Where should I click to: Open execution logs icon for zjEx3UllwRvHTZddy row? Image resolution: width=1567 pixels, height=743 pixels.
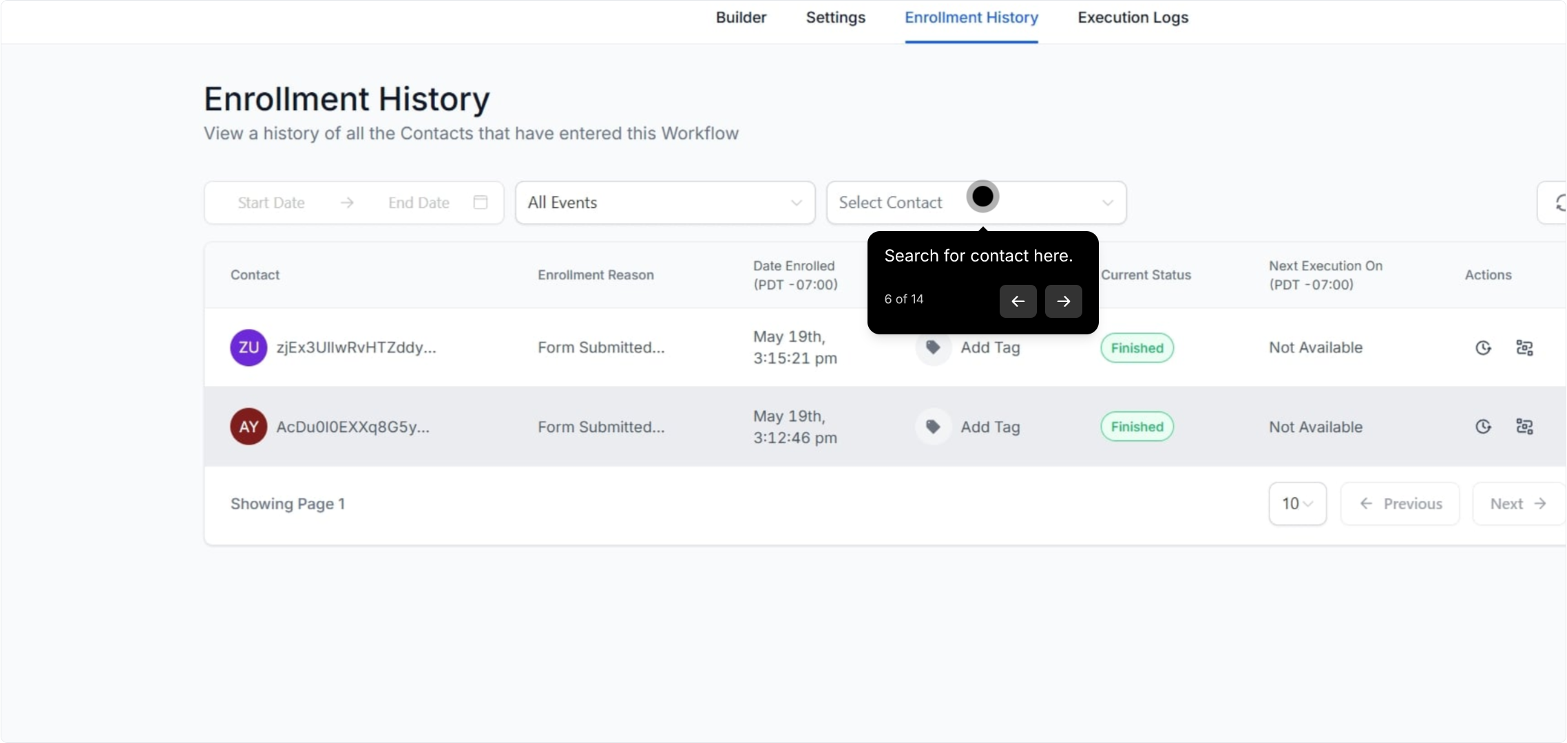(x=1524, y=348)
